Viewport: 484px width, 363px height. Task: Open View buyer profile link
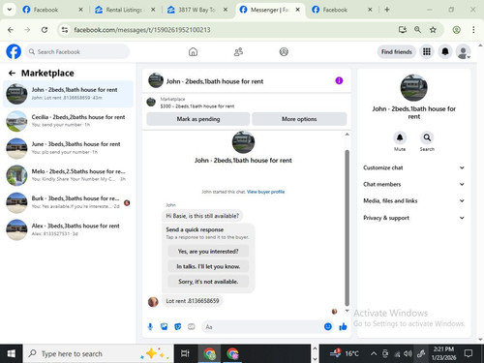(265, 192)
